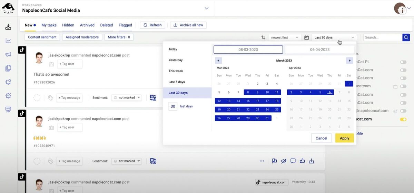Click the calendar icon beside date range
Viewport: 414px width, 193px height.
306,37
